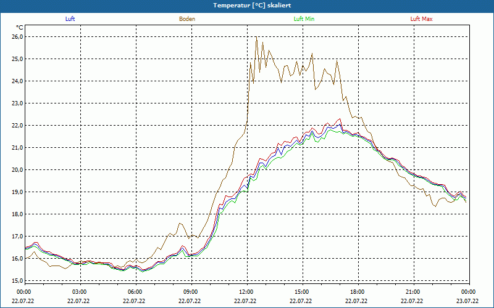
Task: Click the highest peak of Boden curve
Action: click(256, 38)
